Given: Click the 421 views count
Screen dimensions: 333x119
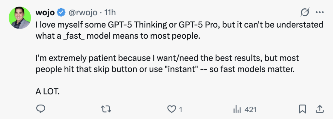Looking at the screenshot, I should click(x=250, y=109).
